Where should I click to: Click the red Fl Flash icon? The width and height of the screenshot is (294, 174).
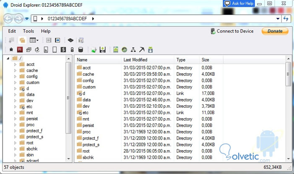point(20,50)
